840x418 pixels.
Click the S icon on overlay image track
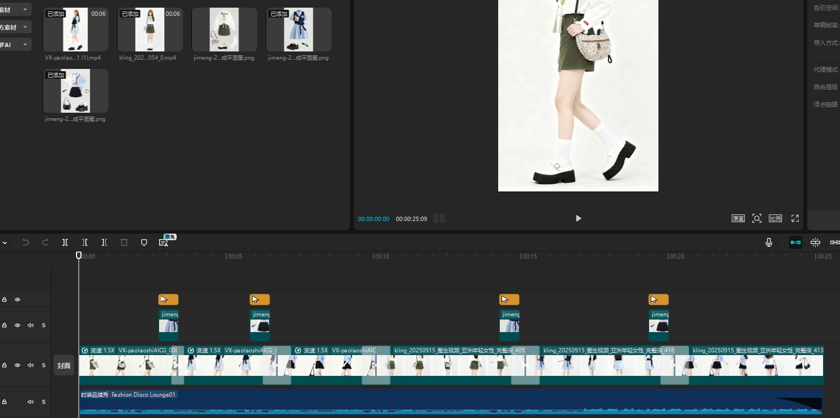pyautogui.click(x=44, y=326)
